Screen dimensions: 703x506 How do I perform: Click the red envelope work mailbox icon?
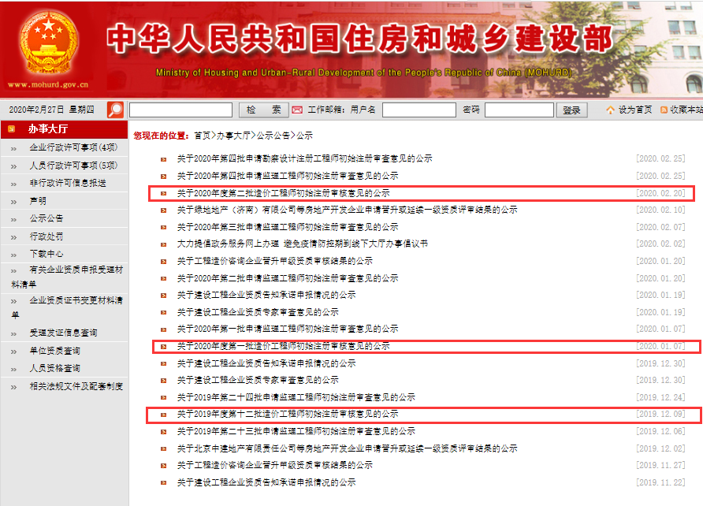pos(297,110)
